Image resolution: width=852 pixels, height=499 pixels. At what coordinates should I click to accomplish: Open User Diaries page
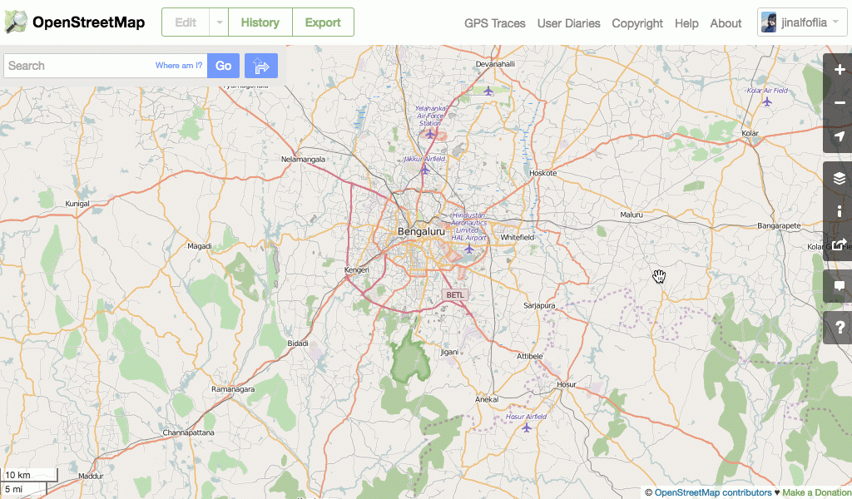point(568,23)
